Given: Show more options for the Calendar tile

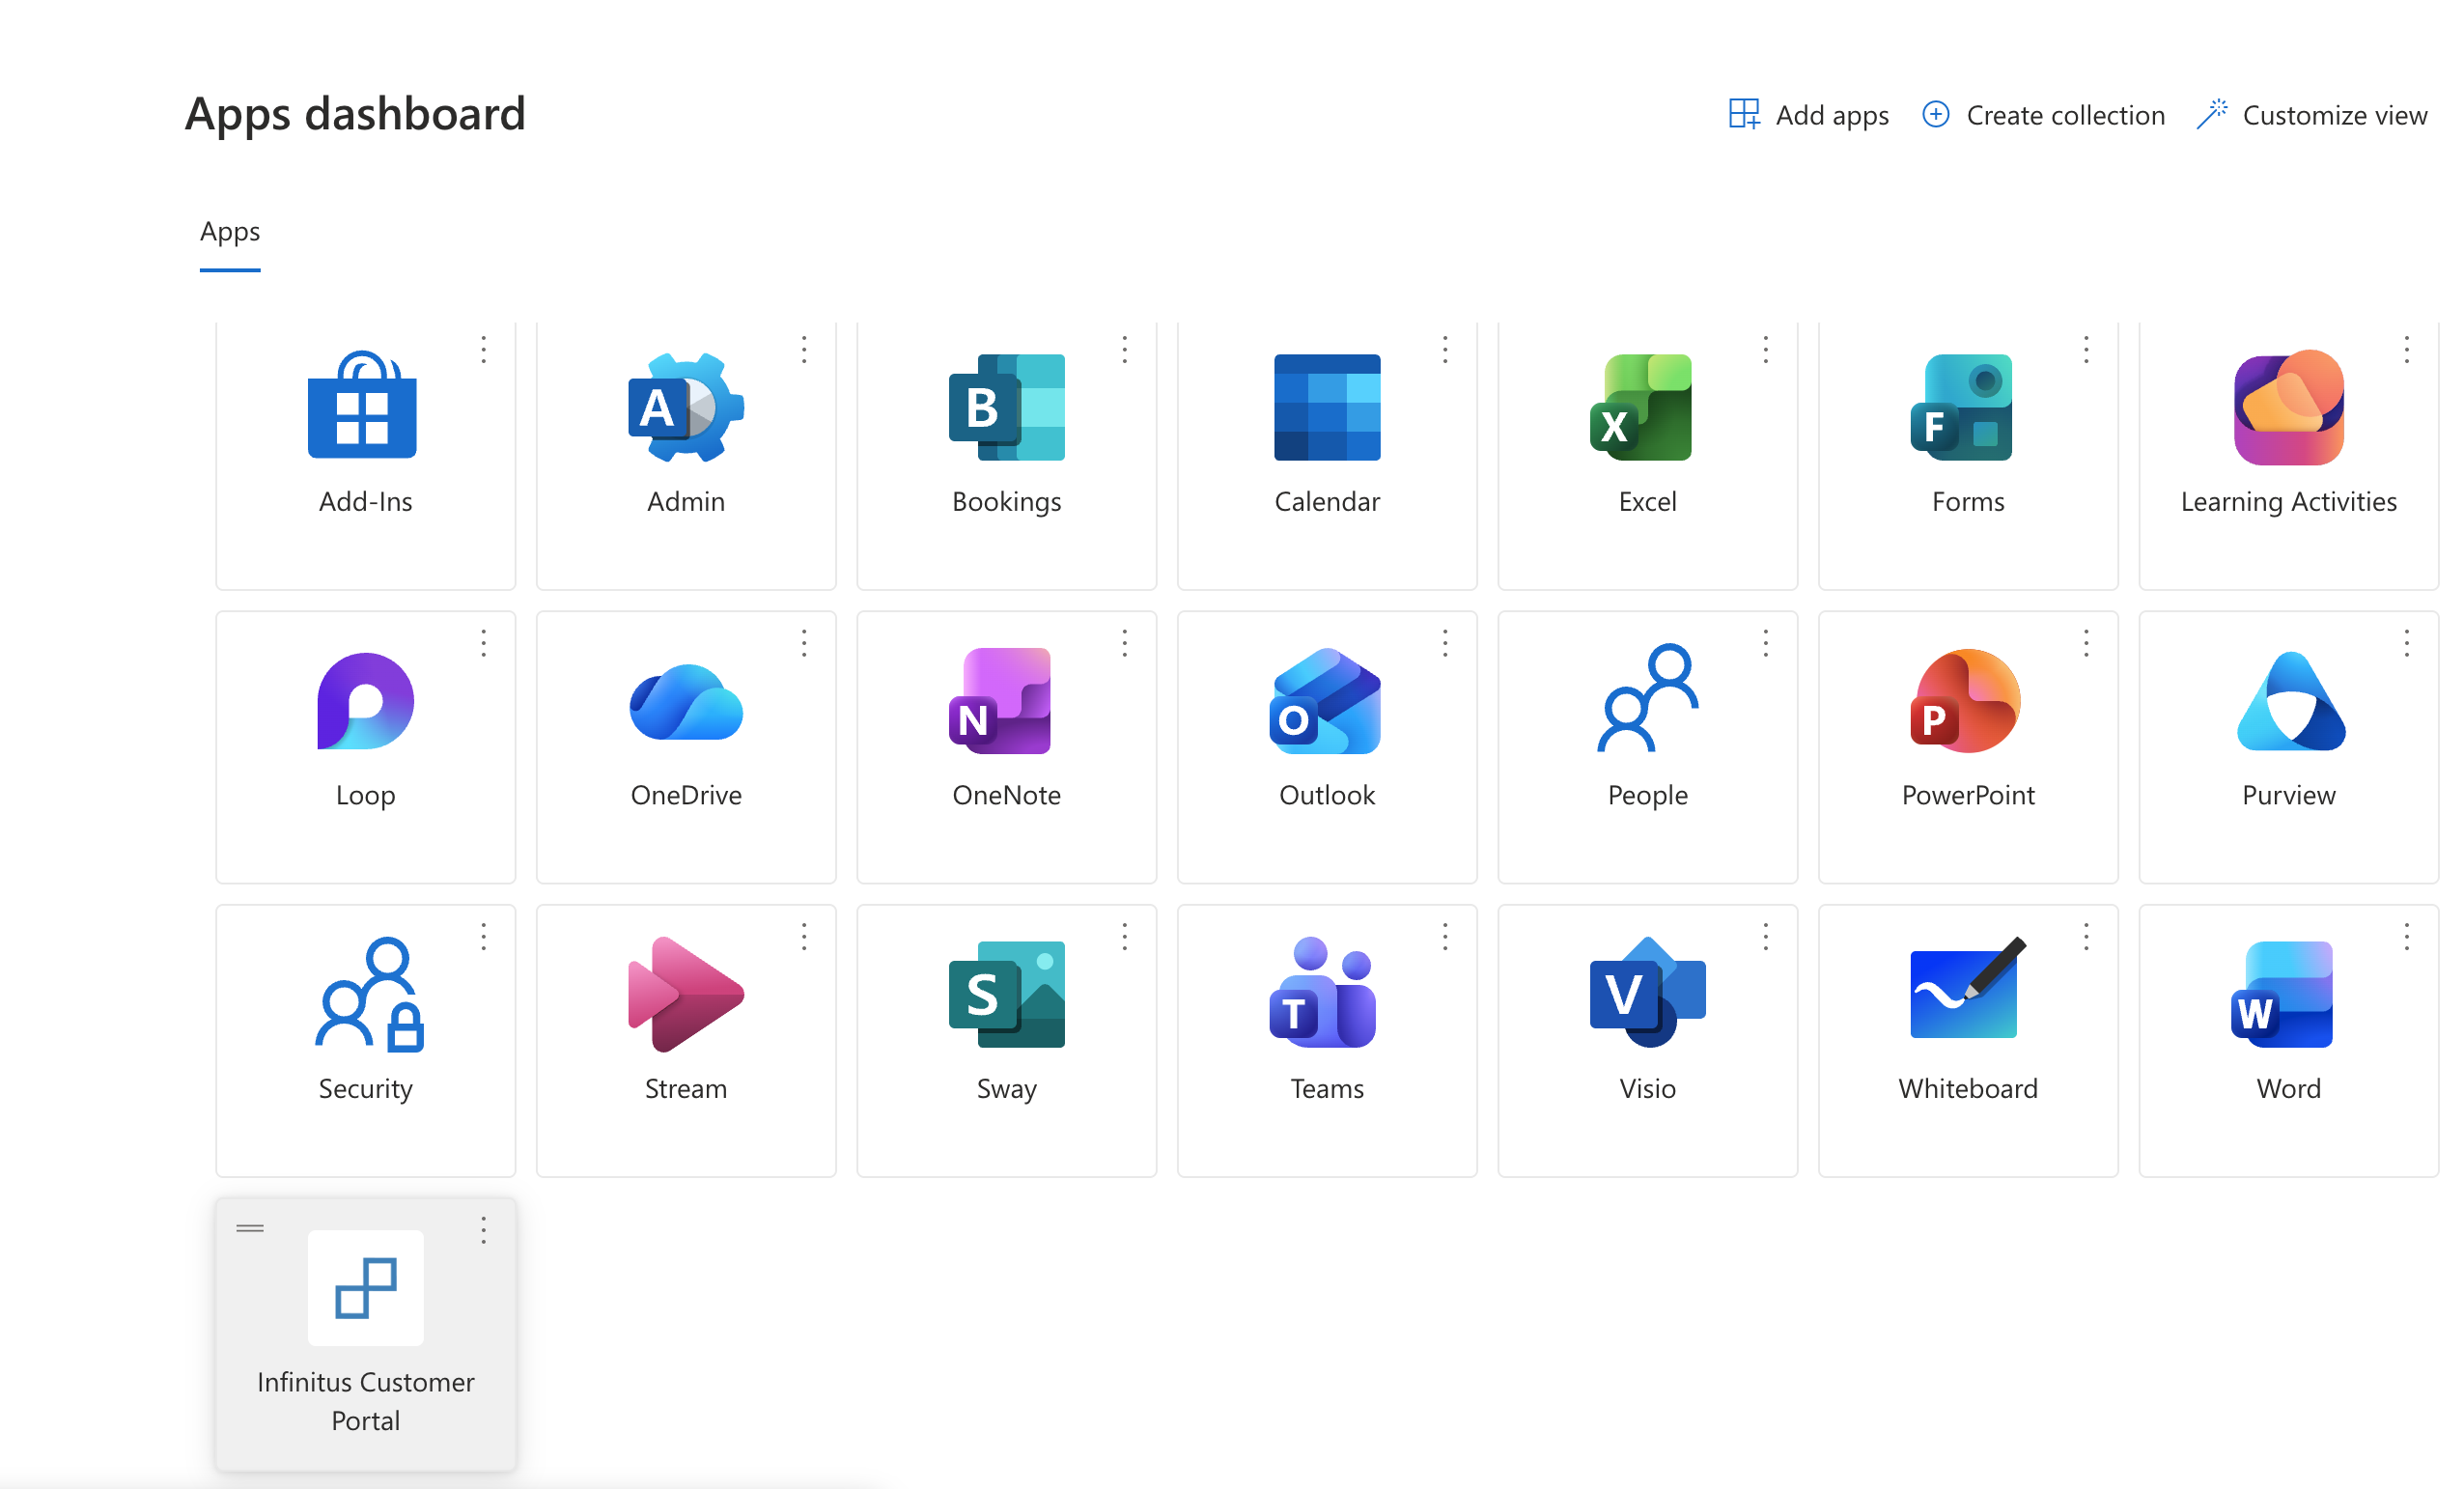Looking at the screenshot, I should click(x=1445, y=349).
